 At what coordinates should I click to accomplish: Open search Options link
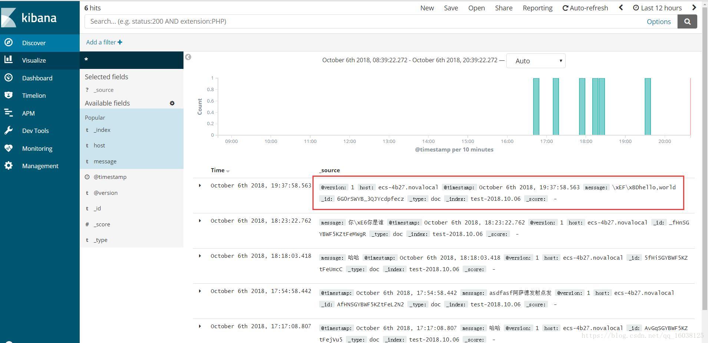(659, 21)
